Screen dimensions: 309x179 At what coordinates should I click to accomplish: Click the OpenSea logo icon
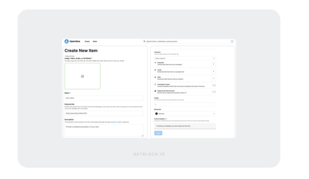(66, 41)
